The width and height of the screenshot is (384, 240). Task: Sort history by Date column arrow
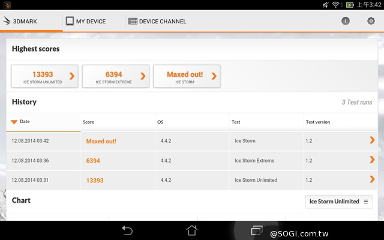coord(14,122)
